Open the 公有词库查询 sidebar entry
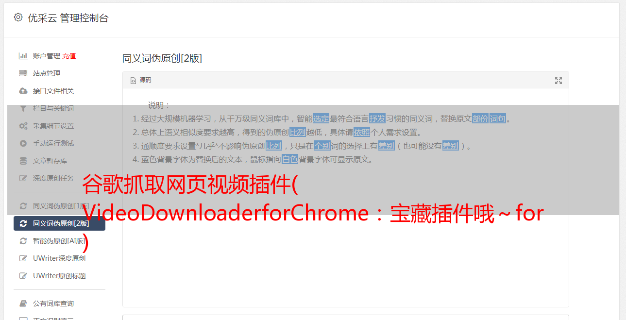Image resolution: width=626 pixels, height=320 pixels. pos(59,303)
